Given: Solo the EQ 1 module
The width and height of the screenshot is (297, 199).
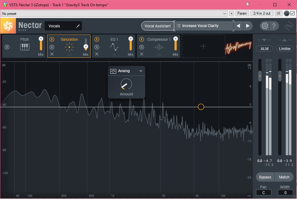Looking at the screenshot, I should [97, 47].
